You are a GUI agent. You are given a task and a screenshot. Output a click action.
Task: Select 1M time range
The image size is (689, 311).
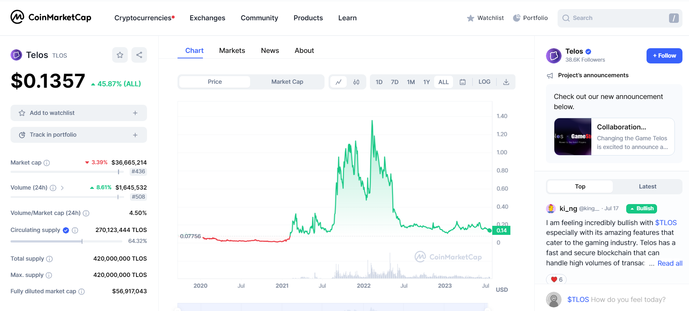(411, 82)
